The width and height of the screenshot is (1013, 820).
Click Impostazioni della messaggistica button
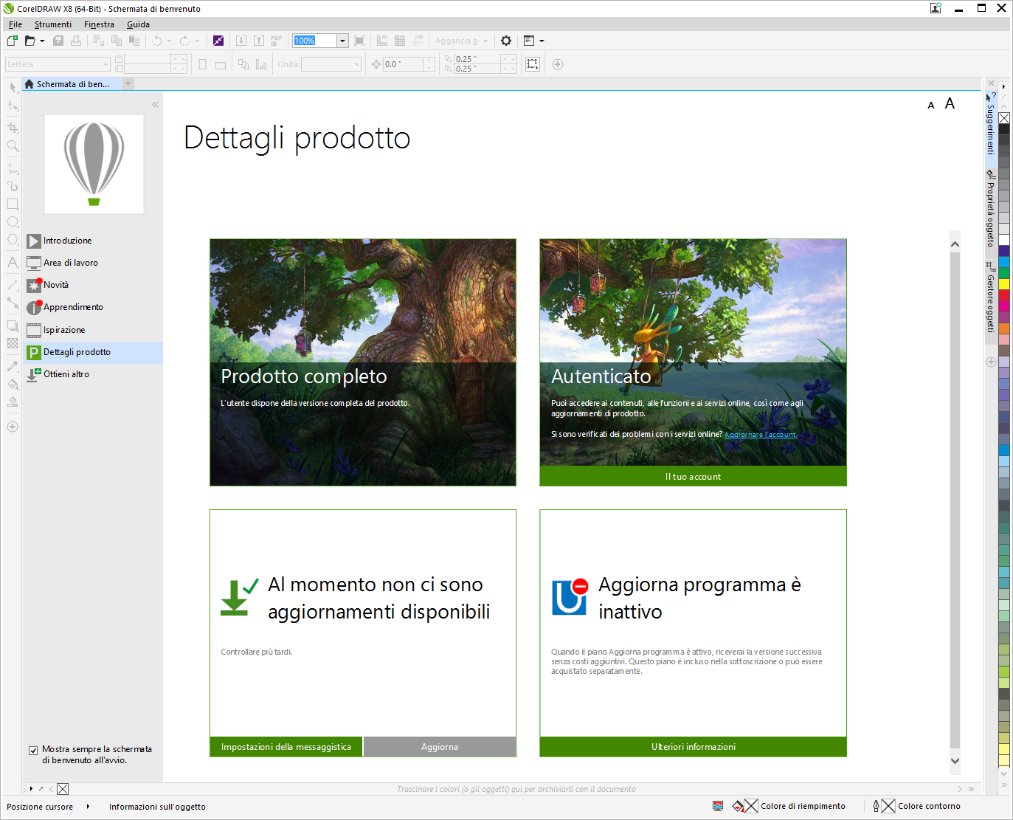286,747
